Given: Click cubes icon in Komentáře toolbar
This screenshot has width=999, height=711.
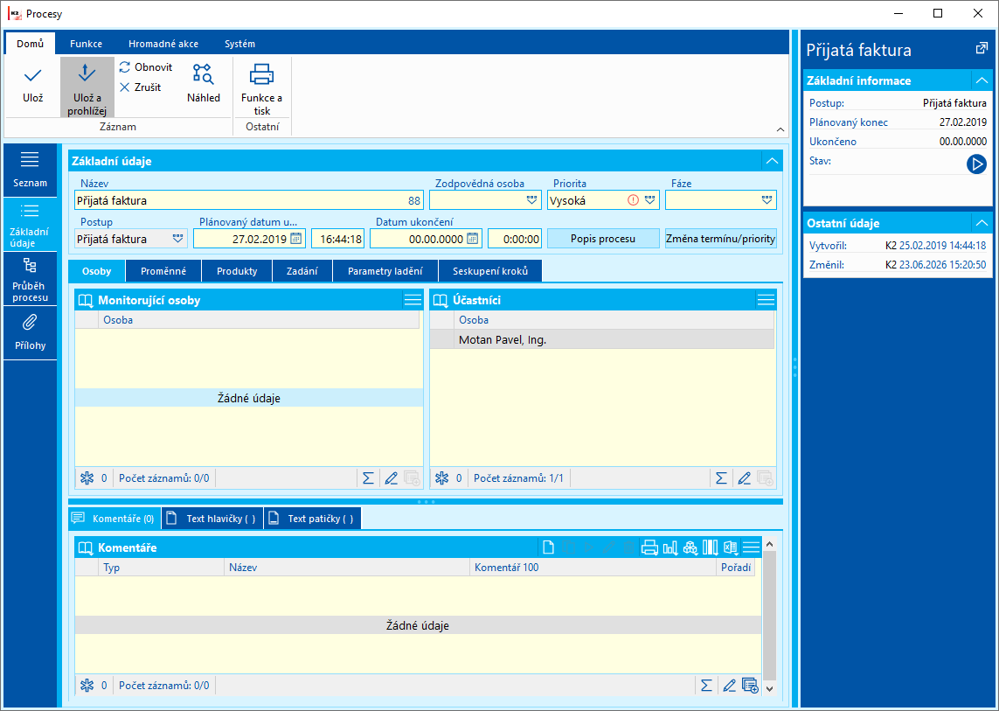Looking at the screenshot, I should tap(690, 547).
